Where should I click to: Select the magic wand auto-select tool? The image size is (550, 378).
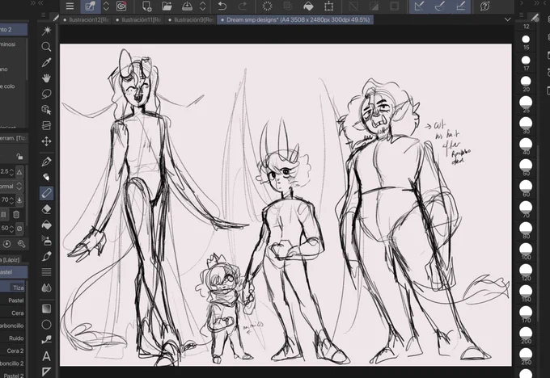(x=46, y=31)
